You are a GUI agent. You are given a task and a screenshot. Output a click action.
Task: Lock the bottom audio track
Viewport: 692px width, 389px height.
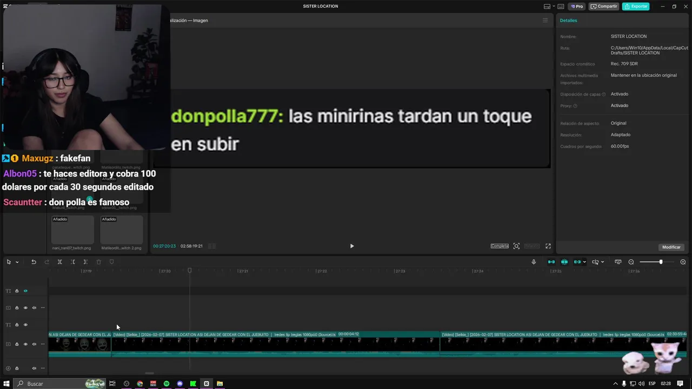[x=17, y=368]
